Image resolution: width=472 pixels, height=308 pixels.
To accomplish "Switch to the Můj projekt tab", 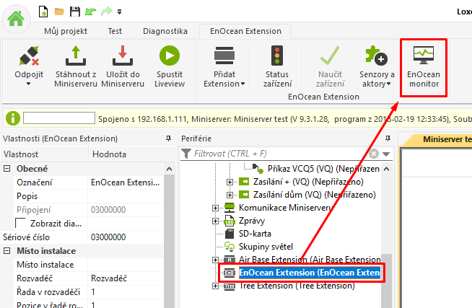I will (x=65, y=31).
